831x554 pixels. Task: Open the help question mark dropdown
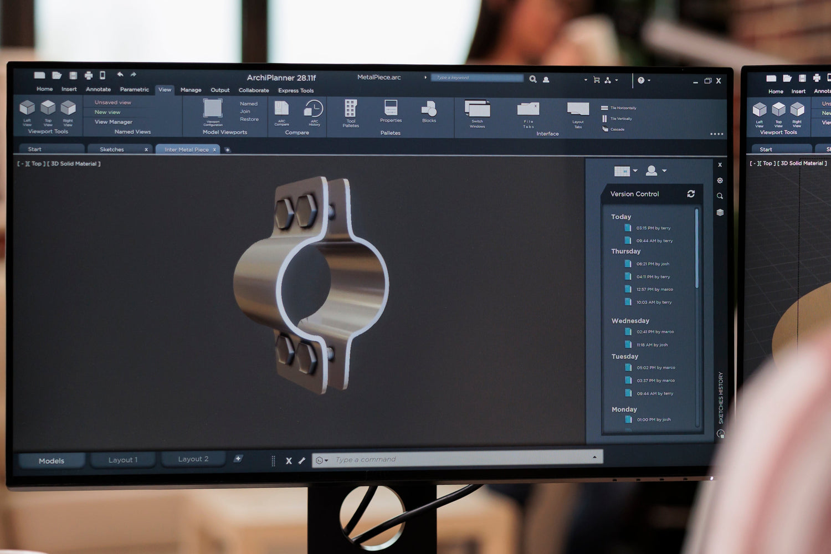click(644, 80)
